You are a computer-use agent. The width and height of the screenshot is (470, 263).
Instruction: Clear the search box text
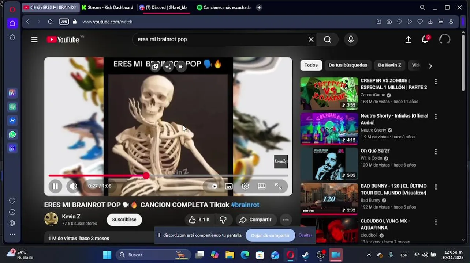point(311,39)
